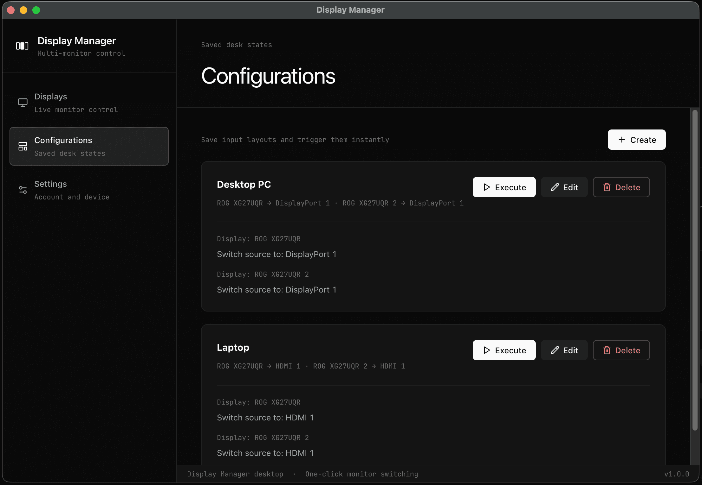Click the Laptop card title
This screenshot has width=702, height=485.
coord(233,348)
